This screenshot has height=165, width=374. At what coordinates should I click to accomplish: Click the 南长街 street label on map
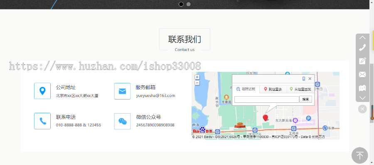(217, 102)
